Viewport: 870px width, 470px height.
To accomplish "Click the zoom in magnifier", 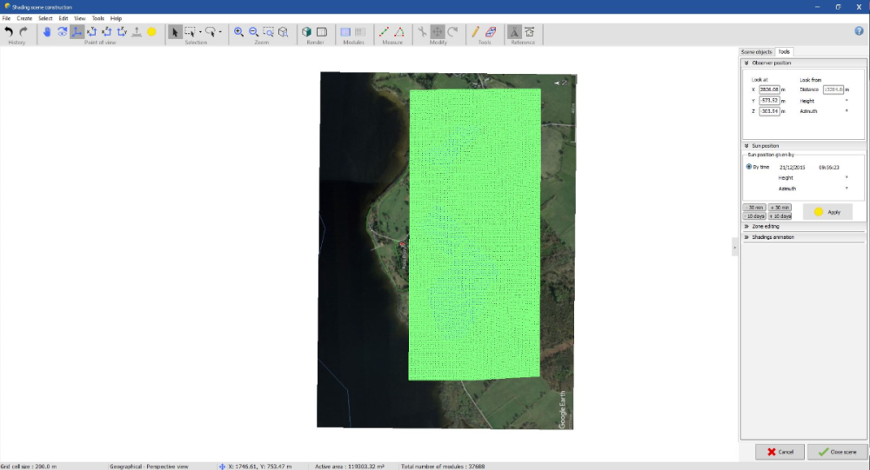I will point(239,31).
